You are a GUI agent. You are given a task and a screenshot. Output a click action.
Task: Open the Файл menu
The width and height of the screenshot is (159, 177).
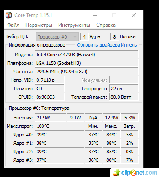point(13,25)
